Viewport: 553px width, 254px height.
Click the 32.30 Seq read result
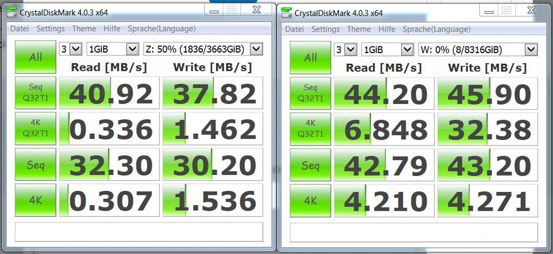tap(109, 164)
